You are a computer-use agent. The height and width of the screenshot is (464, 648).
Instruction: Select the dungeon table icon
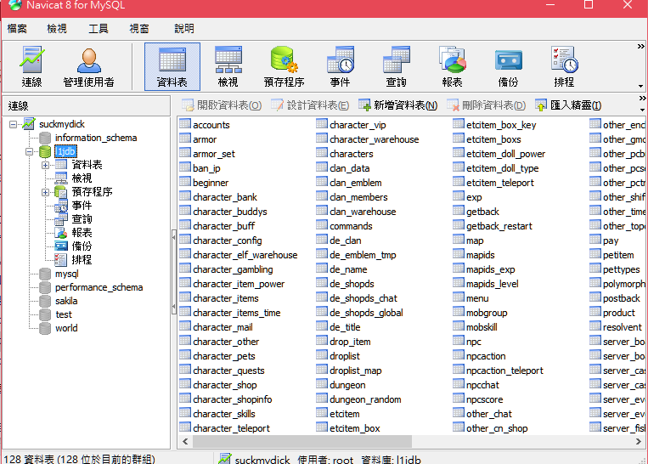[322, 384]
